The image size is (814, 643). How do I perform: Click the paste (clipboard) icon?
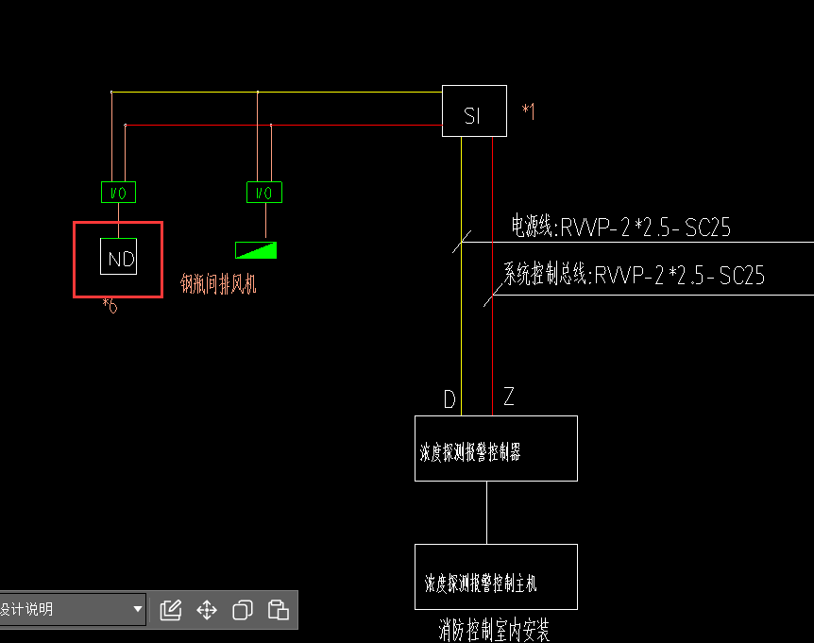279,610
